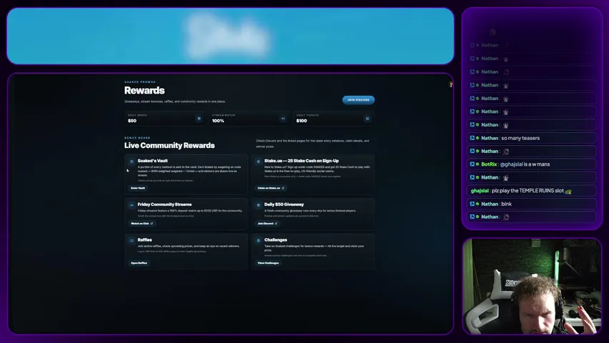Click the Vault Tickets $100 stat card
Screen dimensions: 609x343
coord(333,118)
